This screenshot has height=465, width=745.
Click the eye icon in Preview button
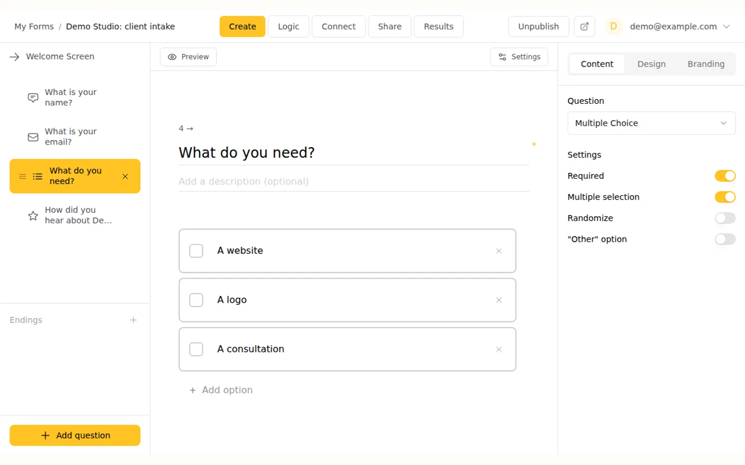(172, 57)
